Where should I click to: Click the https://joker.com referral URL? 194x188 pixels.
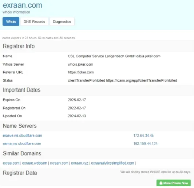click(x=81, y=72)
